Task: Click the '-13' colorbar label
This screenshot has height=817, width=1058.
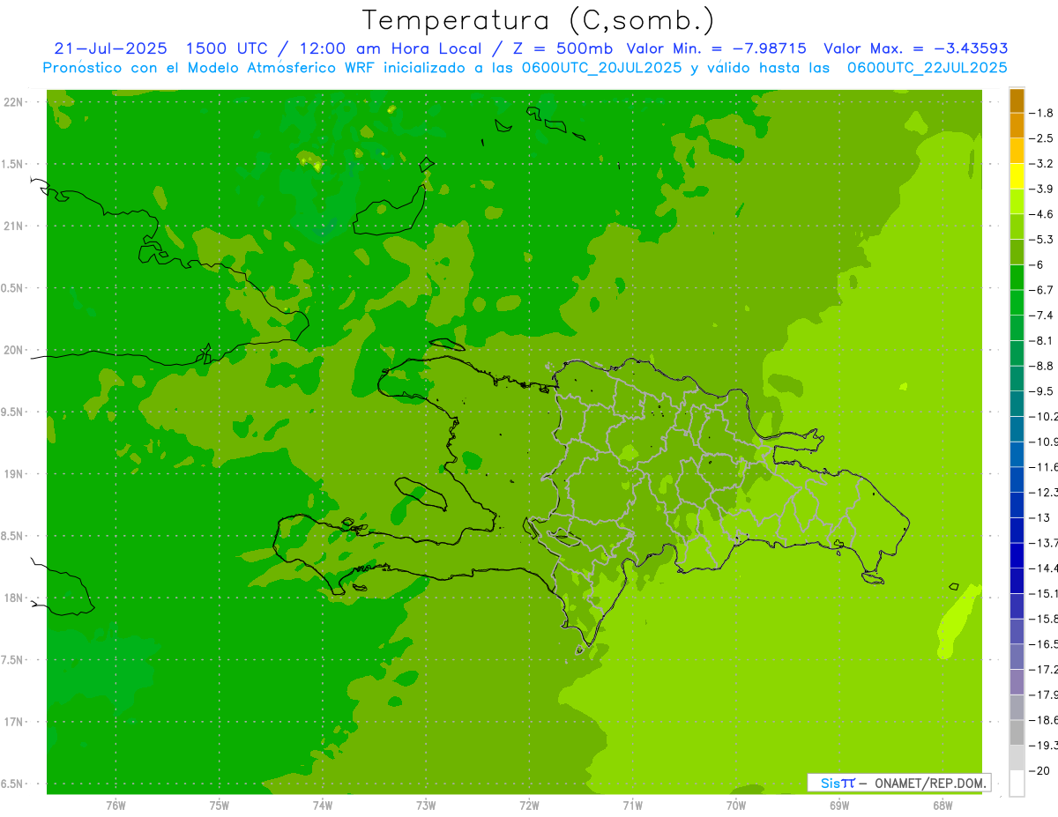Action: pyautogui.click(x=1039, y=517)
